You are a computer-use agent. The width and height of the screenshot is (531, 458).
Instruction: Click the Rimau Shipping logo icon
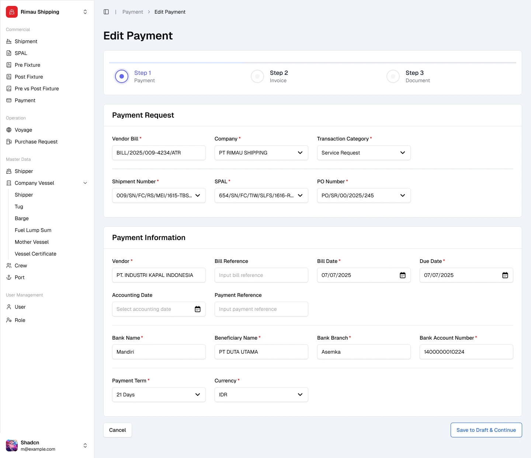(x=12, y=12)
